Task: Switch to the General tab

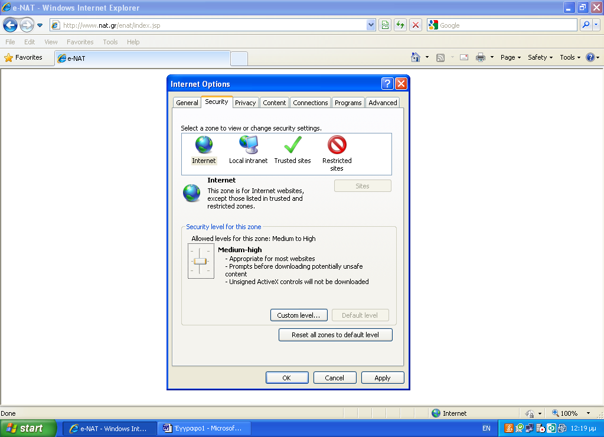Action: click(x=187, y=103)
